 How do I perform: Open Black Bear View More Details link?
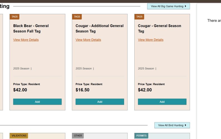(26, 40)
